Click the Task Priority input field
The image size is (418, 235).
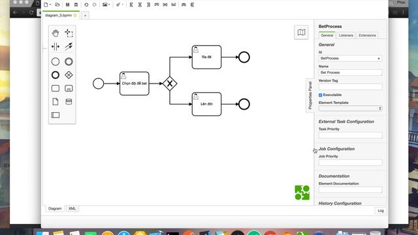click(x=350, y=135)
